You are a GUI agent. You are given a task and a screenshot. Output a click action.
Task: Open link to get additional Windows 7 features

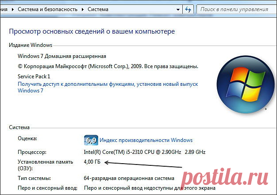tap(108, 87)
